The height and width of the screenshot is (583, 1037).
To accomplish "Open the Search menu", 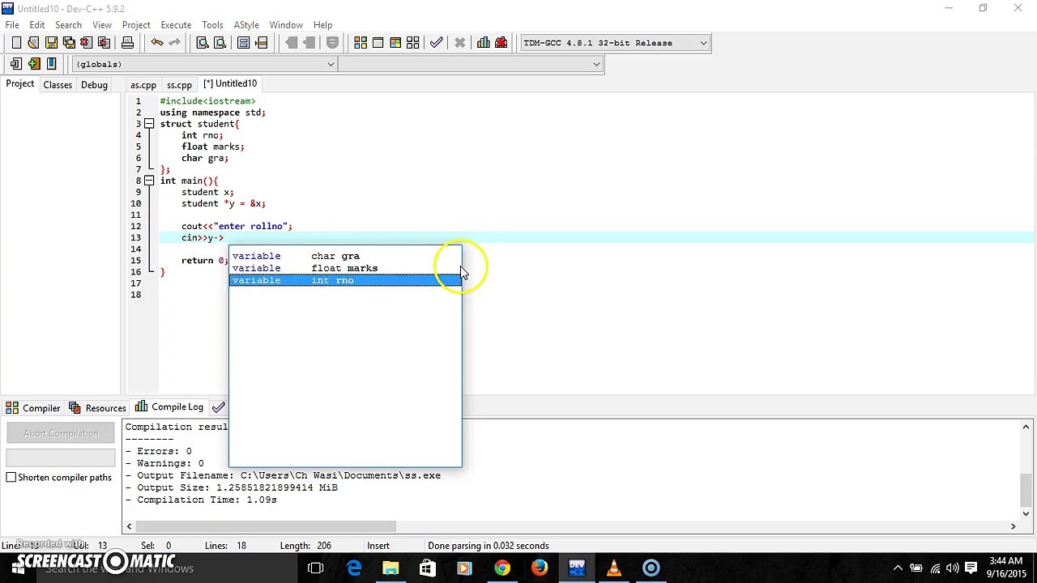I will point(68,25).
